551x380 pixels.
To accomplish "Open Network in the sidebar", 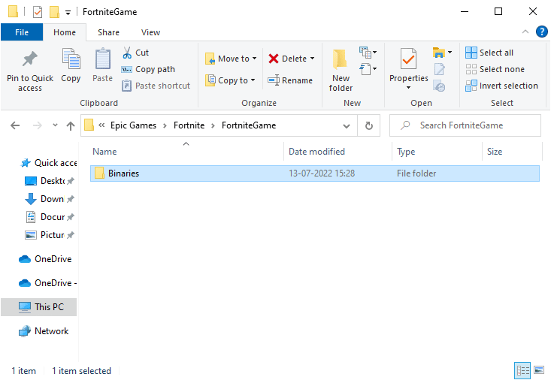I will pos(44,331).
